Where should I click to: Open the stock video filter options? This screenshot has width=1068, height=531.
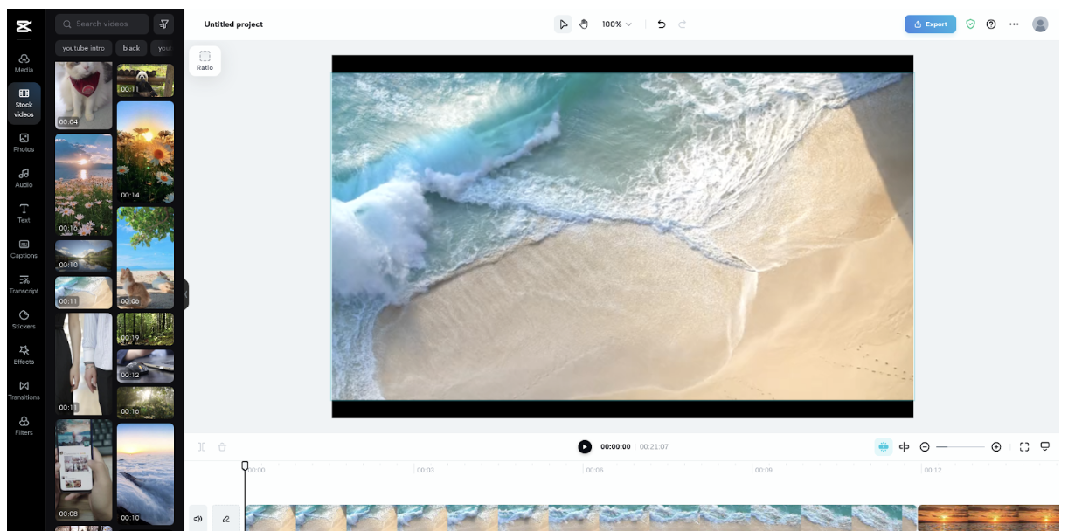pos(163,24)
